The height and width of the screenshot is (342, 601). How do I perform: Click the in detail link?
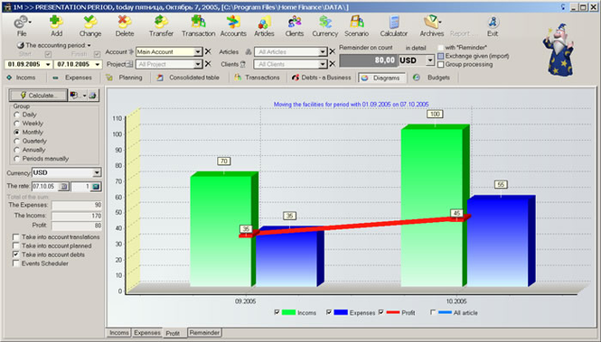[416, 48]
